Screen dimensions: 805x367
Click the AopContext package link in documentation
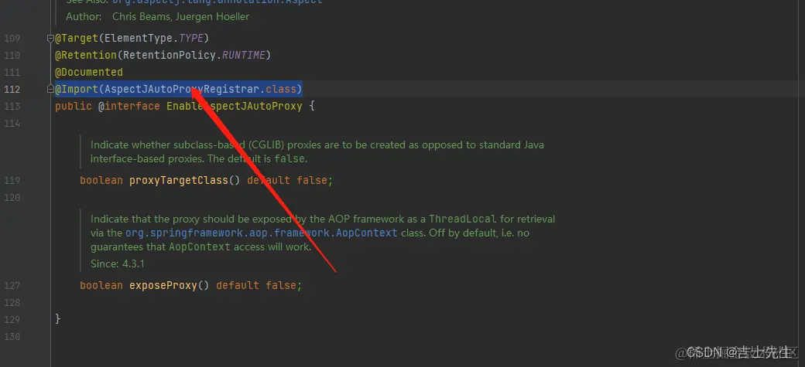[262, 233]
